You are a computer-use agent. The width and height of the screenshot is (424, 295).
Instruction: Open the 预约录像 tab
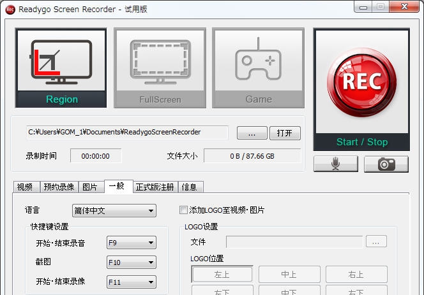59,187
